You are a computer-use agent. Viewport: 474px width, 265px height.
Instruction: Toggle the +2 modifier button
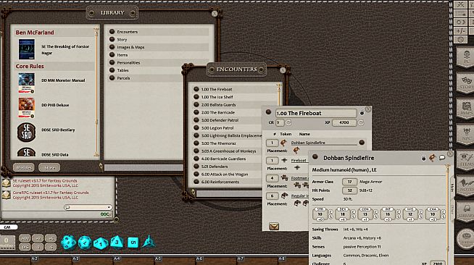tap(38, 238)
